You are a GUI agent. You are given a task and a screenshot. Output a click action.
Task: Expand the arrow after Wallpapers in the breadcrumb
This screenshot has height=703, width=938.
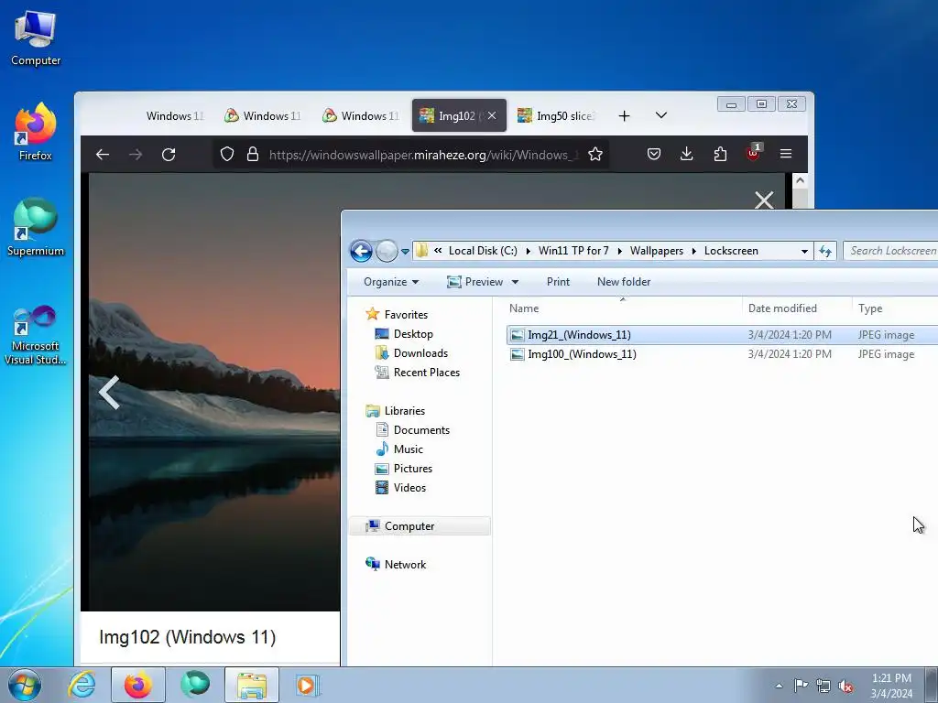(x=694, y=251)
